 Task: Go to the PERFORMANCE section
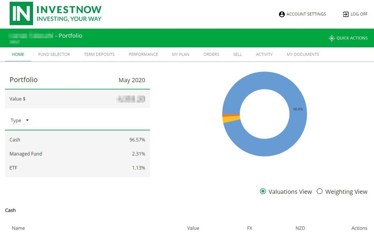tap(143, 54)
